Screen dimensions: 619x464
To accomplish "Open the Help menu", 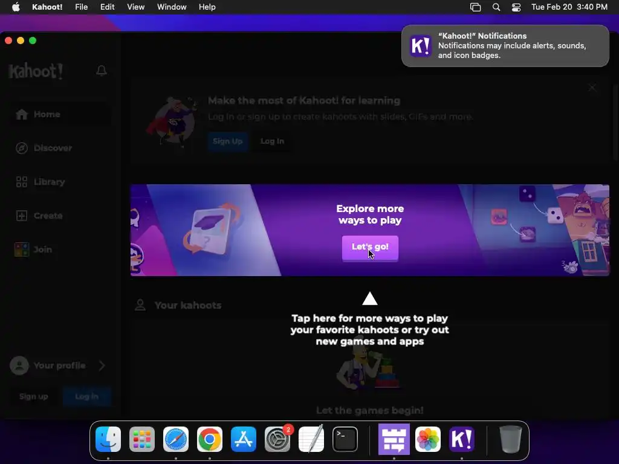I will 207,7.
